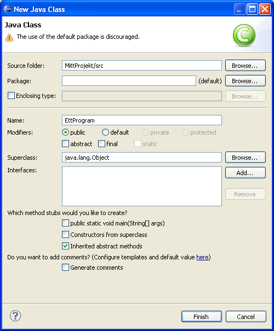Minimize the New Java Class dialog
Image resolution: width=274 pixels, height=331 pixels.
[239, 9]
